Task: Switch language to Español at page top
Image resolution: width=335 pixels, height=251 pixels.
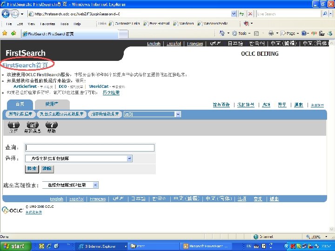Action: click(174, 44)
